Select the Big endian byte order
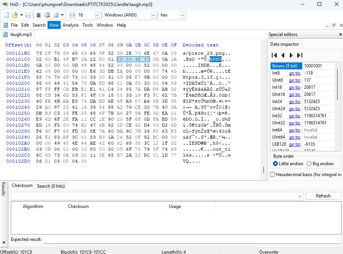Image resolution: width=343 pixels, height=254 pixels. coord(309,164)
